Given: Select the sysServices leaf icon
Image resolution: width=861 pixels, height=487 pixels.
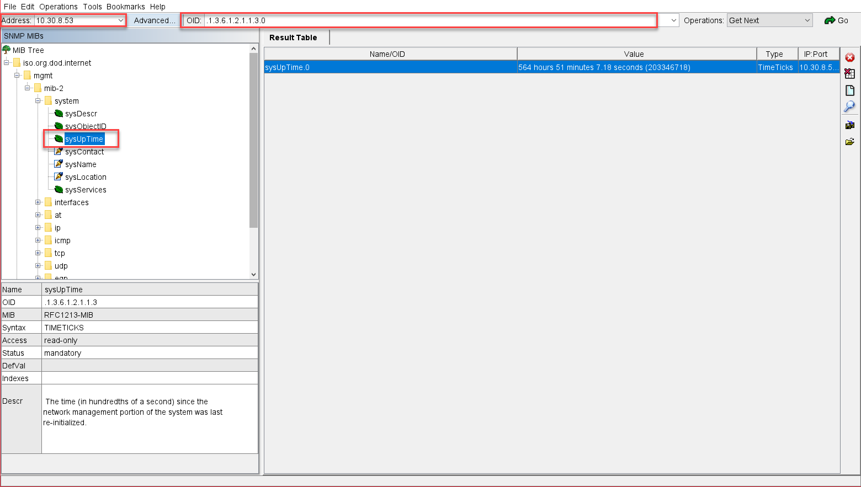Looking at the screenshot, I should (x=59, y=189).
